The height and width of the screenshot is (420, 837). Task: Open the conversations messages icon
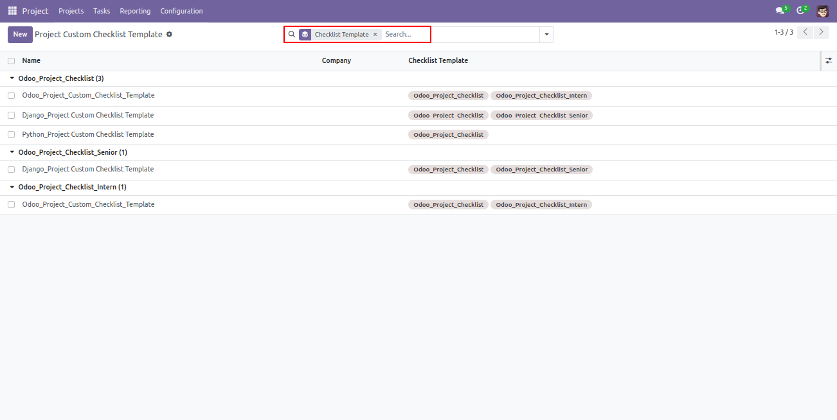(781, 10)
